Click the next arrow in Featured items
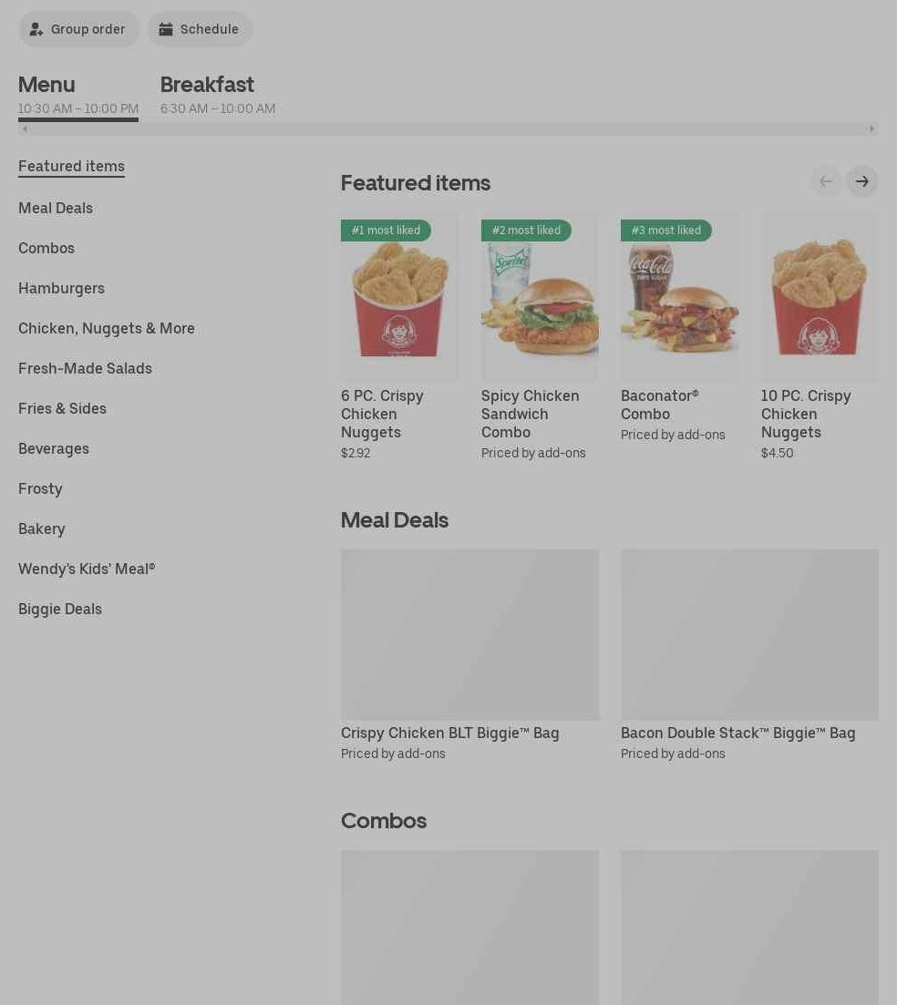The image size is (897, 1005). (861, 181)
